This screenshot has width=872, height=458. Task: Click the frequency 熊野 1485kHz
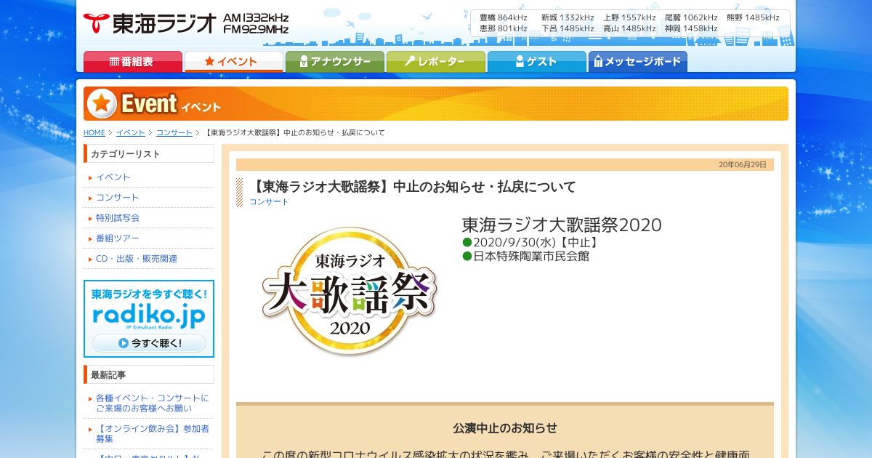(753, 17)
